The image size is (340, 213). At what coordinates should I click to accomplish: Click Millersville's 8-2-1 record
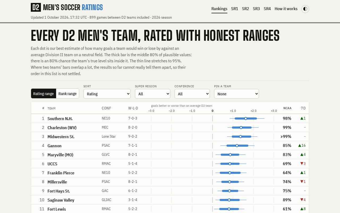pos(133,182)
